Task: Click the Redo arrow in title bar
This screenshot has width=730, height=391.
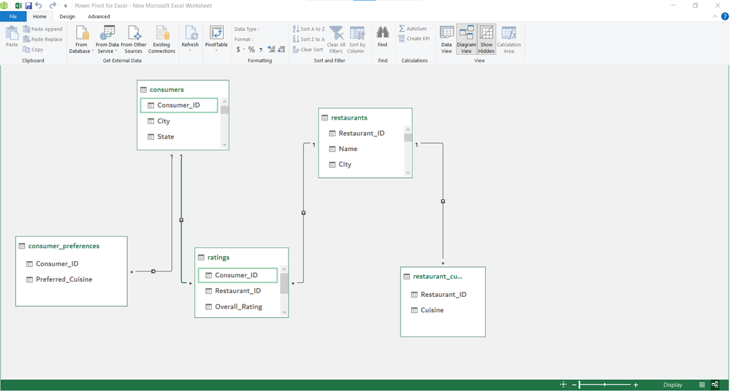Action: coord(52,6)
